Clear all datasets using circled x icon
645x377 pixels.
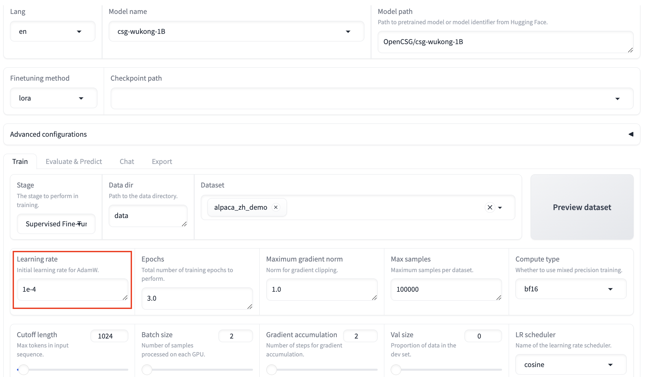(x=490, y=207)
